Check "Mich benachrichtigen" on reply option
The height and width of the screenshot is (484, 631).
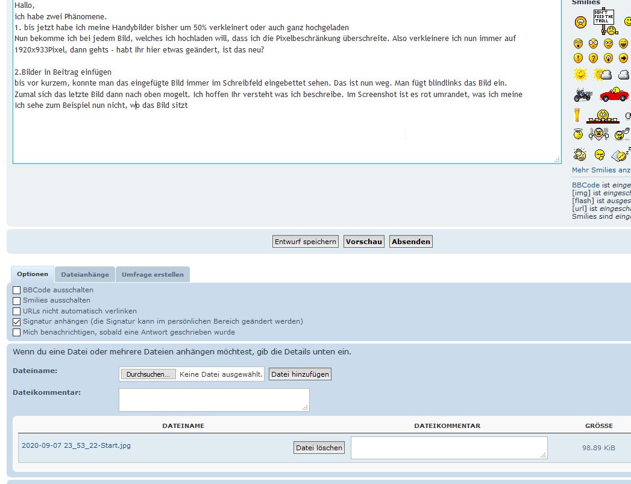[x=17, y=332]
